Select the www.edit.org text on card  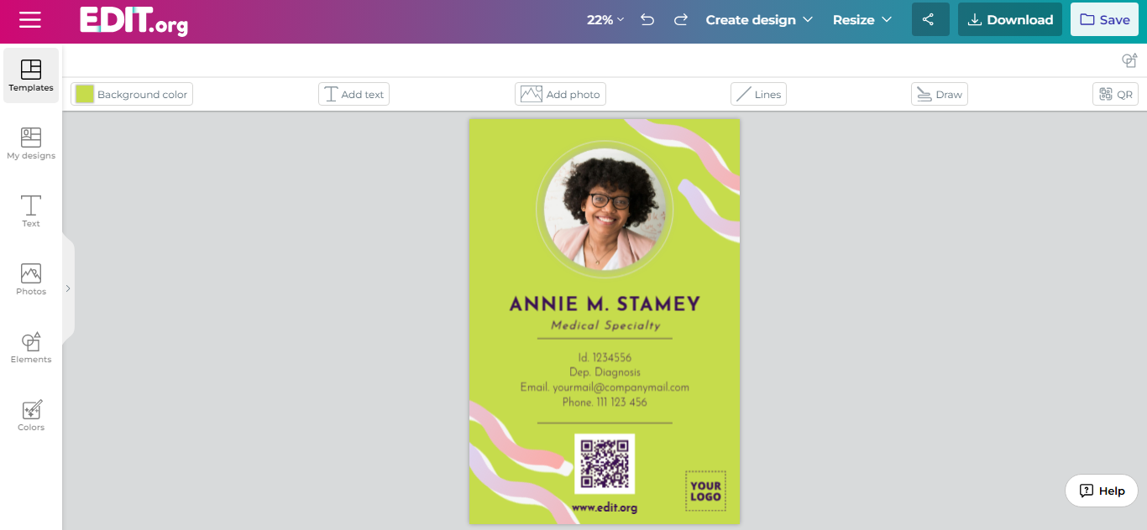point(605,507)
